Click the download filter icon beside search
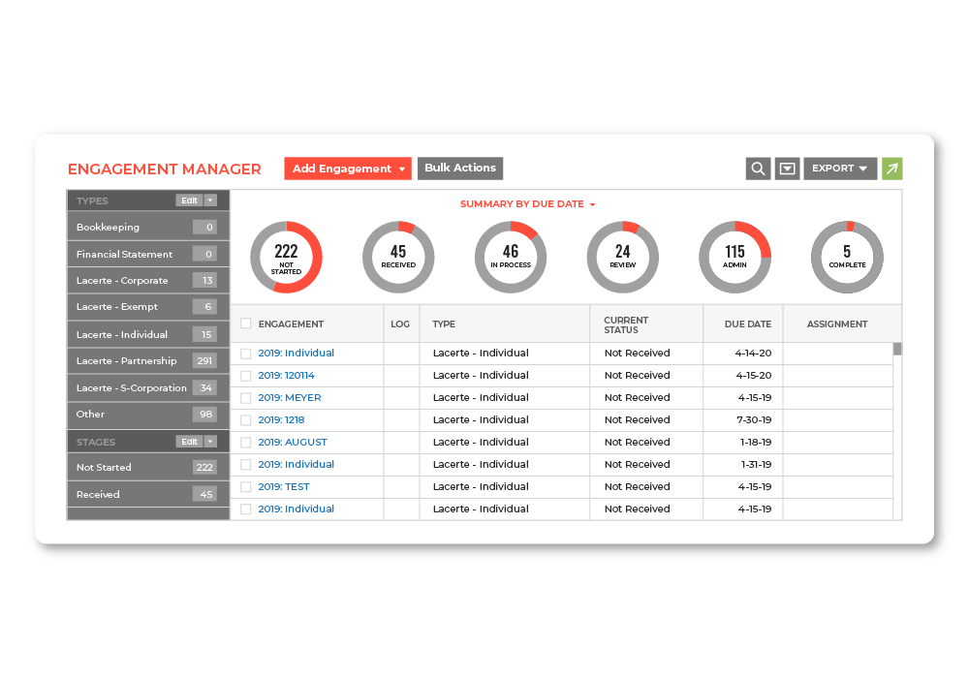 pos(787,168)
